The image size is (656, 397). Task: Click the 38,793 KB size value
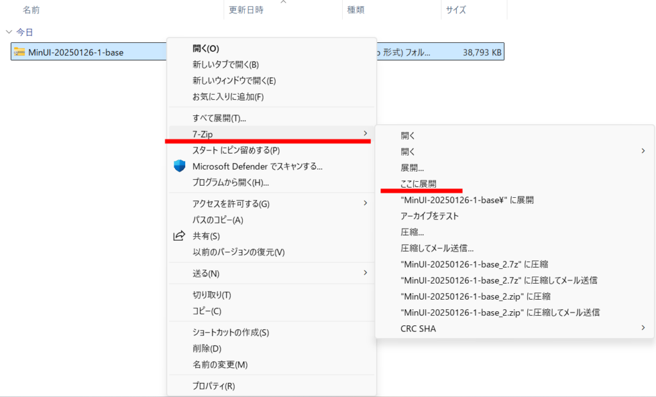coord(482,53)
